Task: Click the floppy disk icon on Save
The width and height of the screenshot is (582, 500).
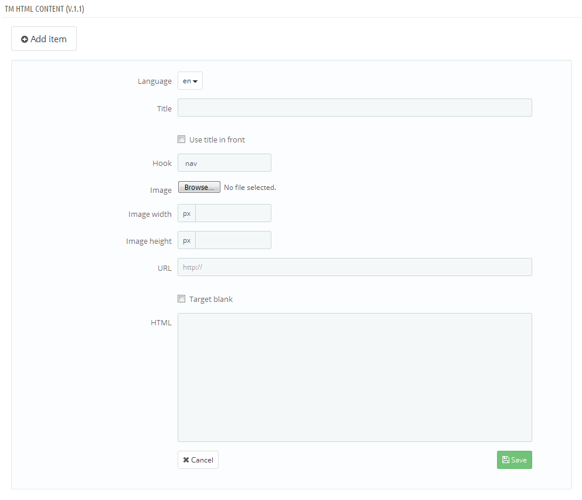Action: click(x=506, y=460)
